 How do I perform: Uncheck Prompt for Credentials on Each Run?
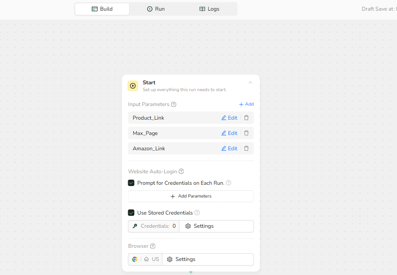(x=131, y=183)
